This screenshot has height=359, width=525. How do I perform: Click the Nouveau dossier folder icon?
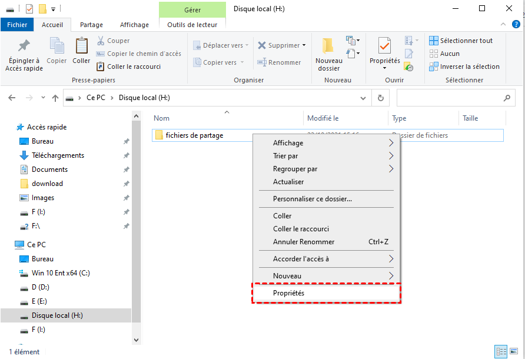[x=328, y=46]
